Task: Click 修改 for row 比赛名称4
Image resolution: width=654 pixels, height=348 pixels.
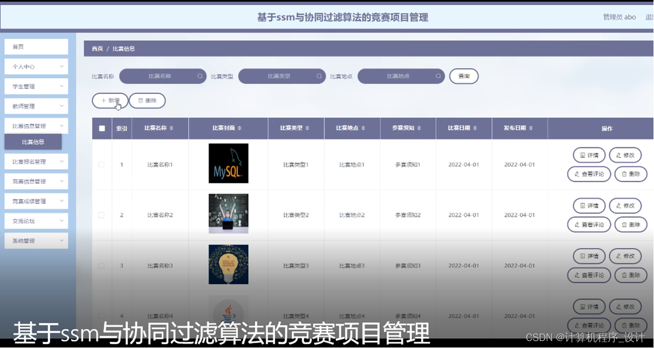Action: click(x=625, y=307)
